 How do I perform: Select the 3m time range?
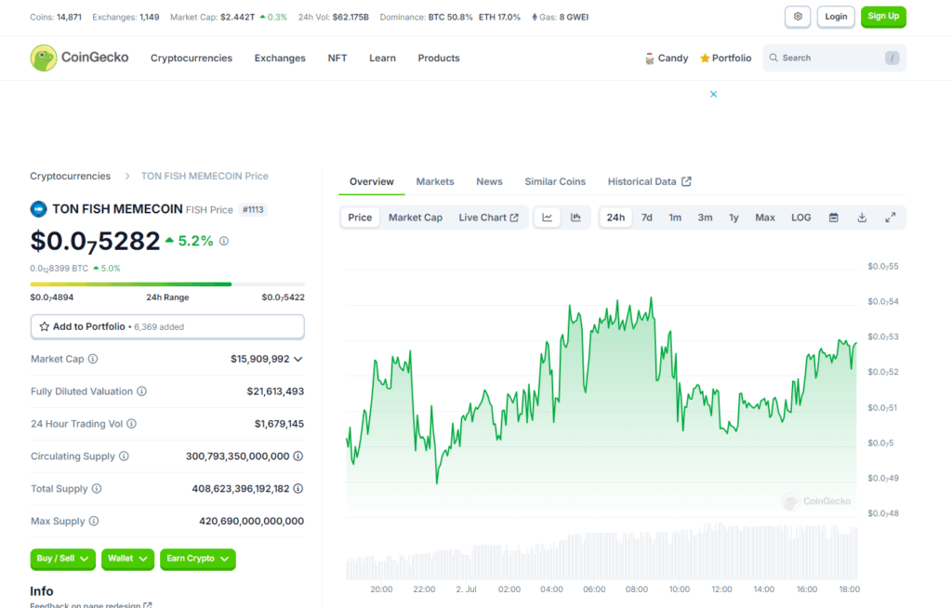click(705, 218)
